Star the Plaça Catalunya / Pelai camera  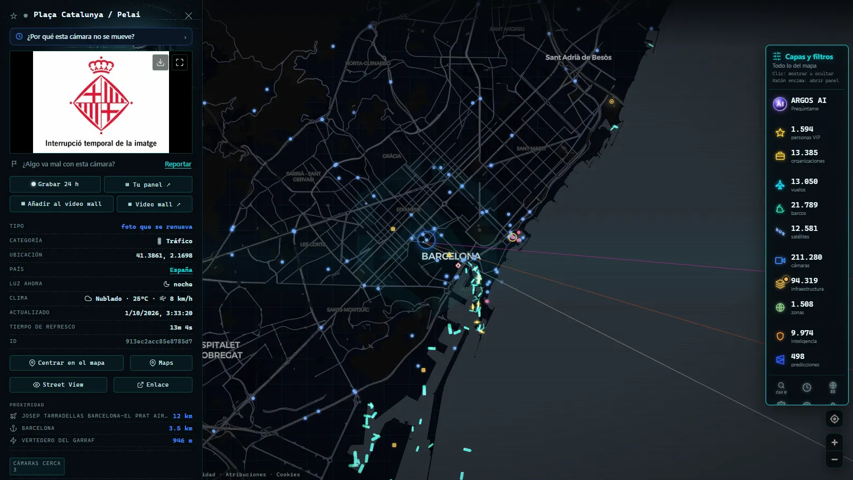coord(14,16)
